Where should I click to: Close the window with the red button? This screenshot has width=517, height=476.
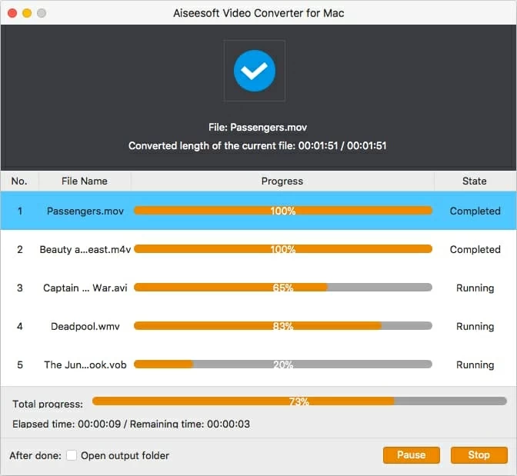tap(12, 13)
